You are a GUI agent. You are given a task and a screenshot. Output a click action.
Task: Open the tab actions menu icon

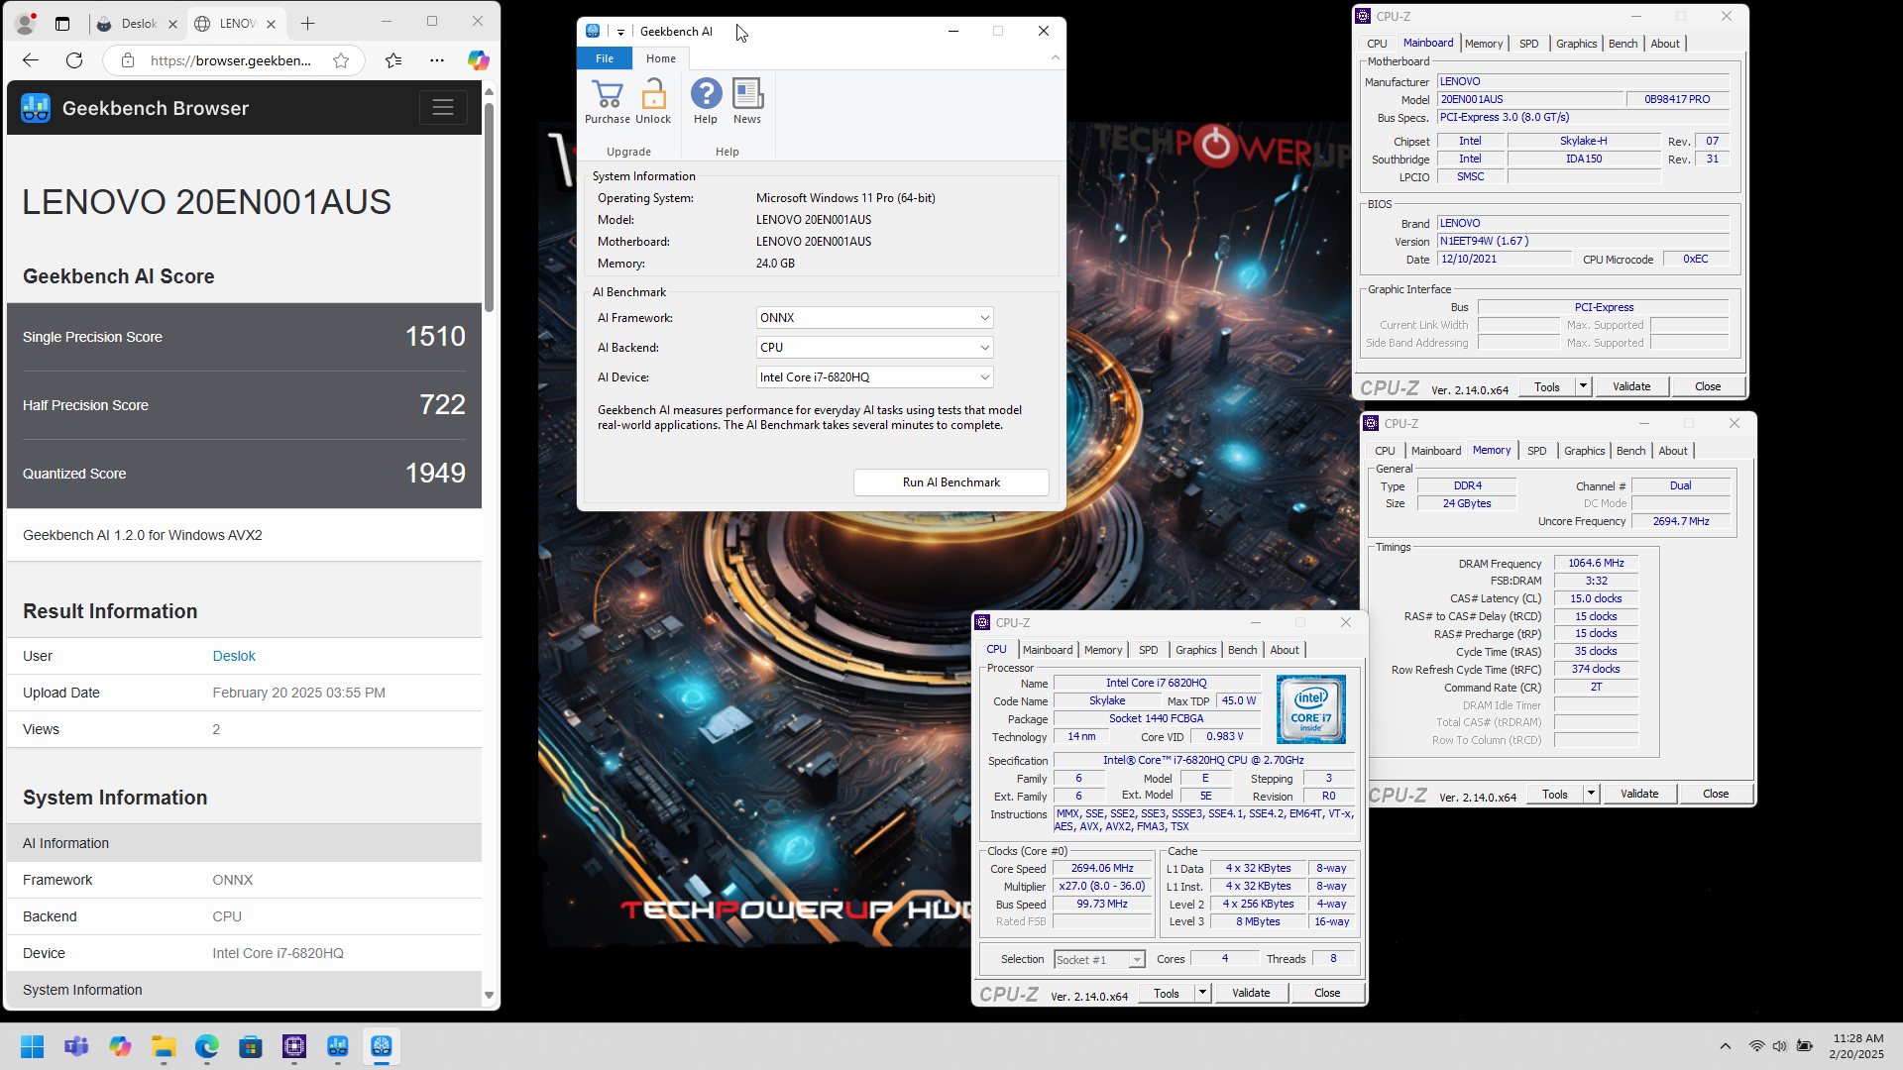(62, 23)
